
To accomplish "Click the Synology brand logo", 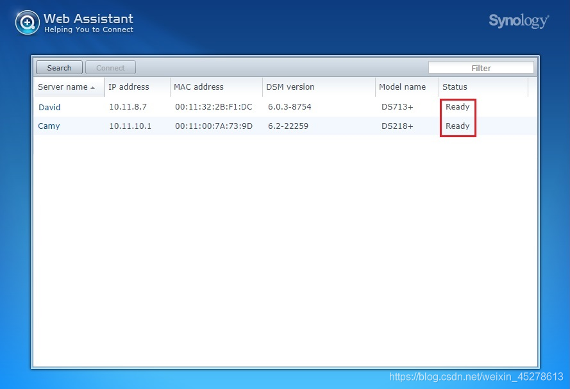I will point(519,21).
